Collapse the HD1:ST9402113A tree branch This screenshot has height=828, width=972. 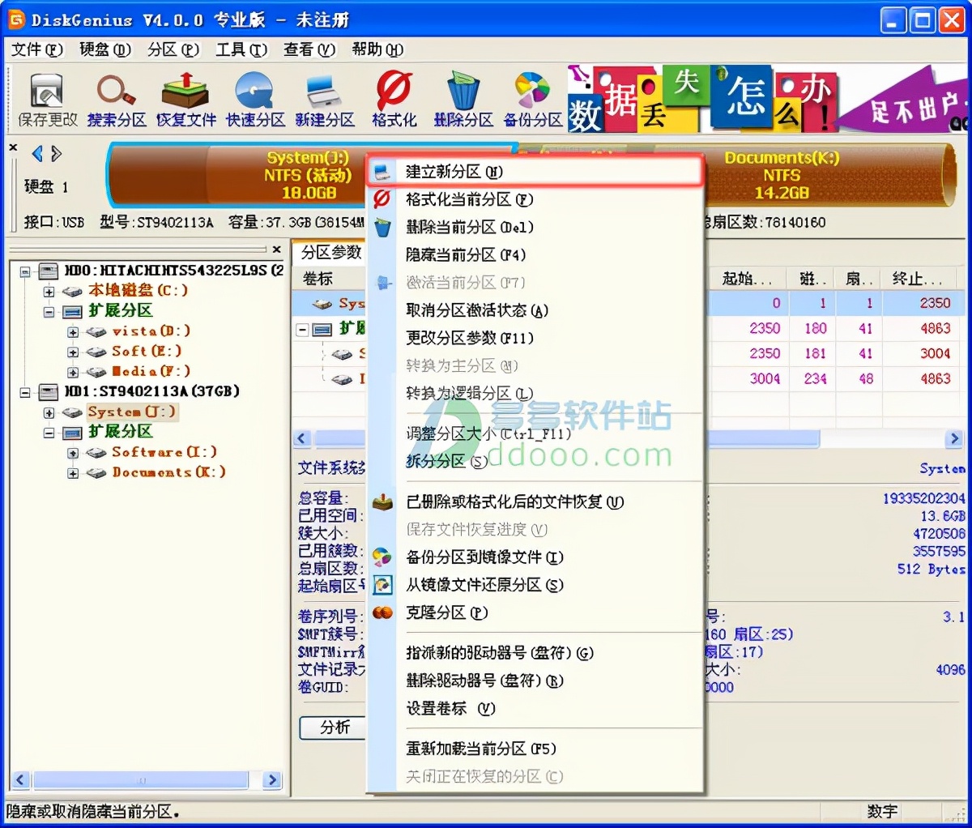tap(26, 391)
